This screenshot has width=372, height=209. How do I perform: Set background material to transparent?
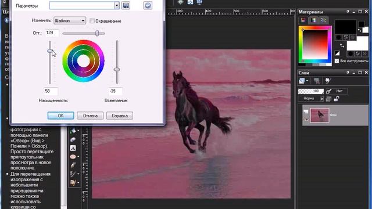(x=364, y=54)
